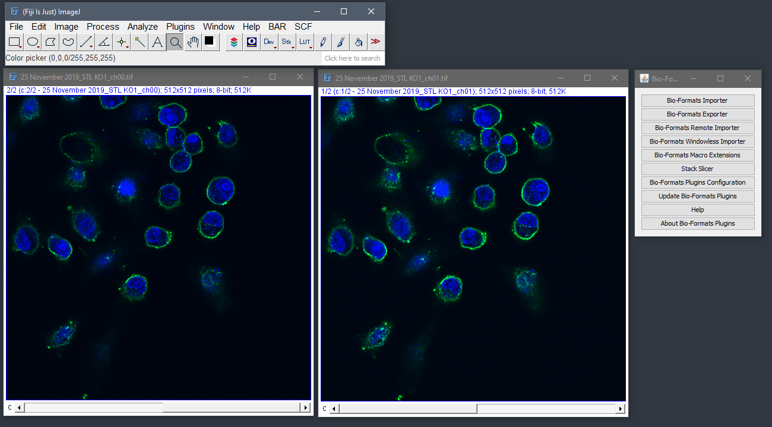Switch to the hand scrolling tool
The image size is (772, 427).
click(193, 42)
